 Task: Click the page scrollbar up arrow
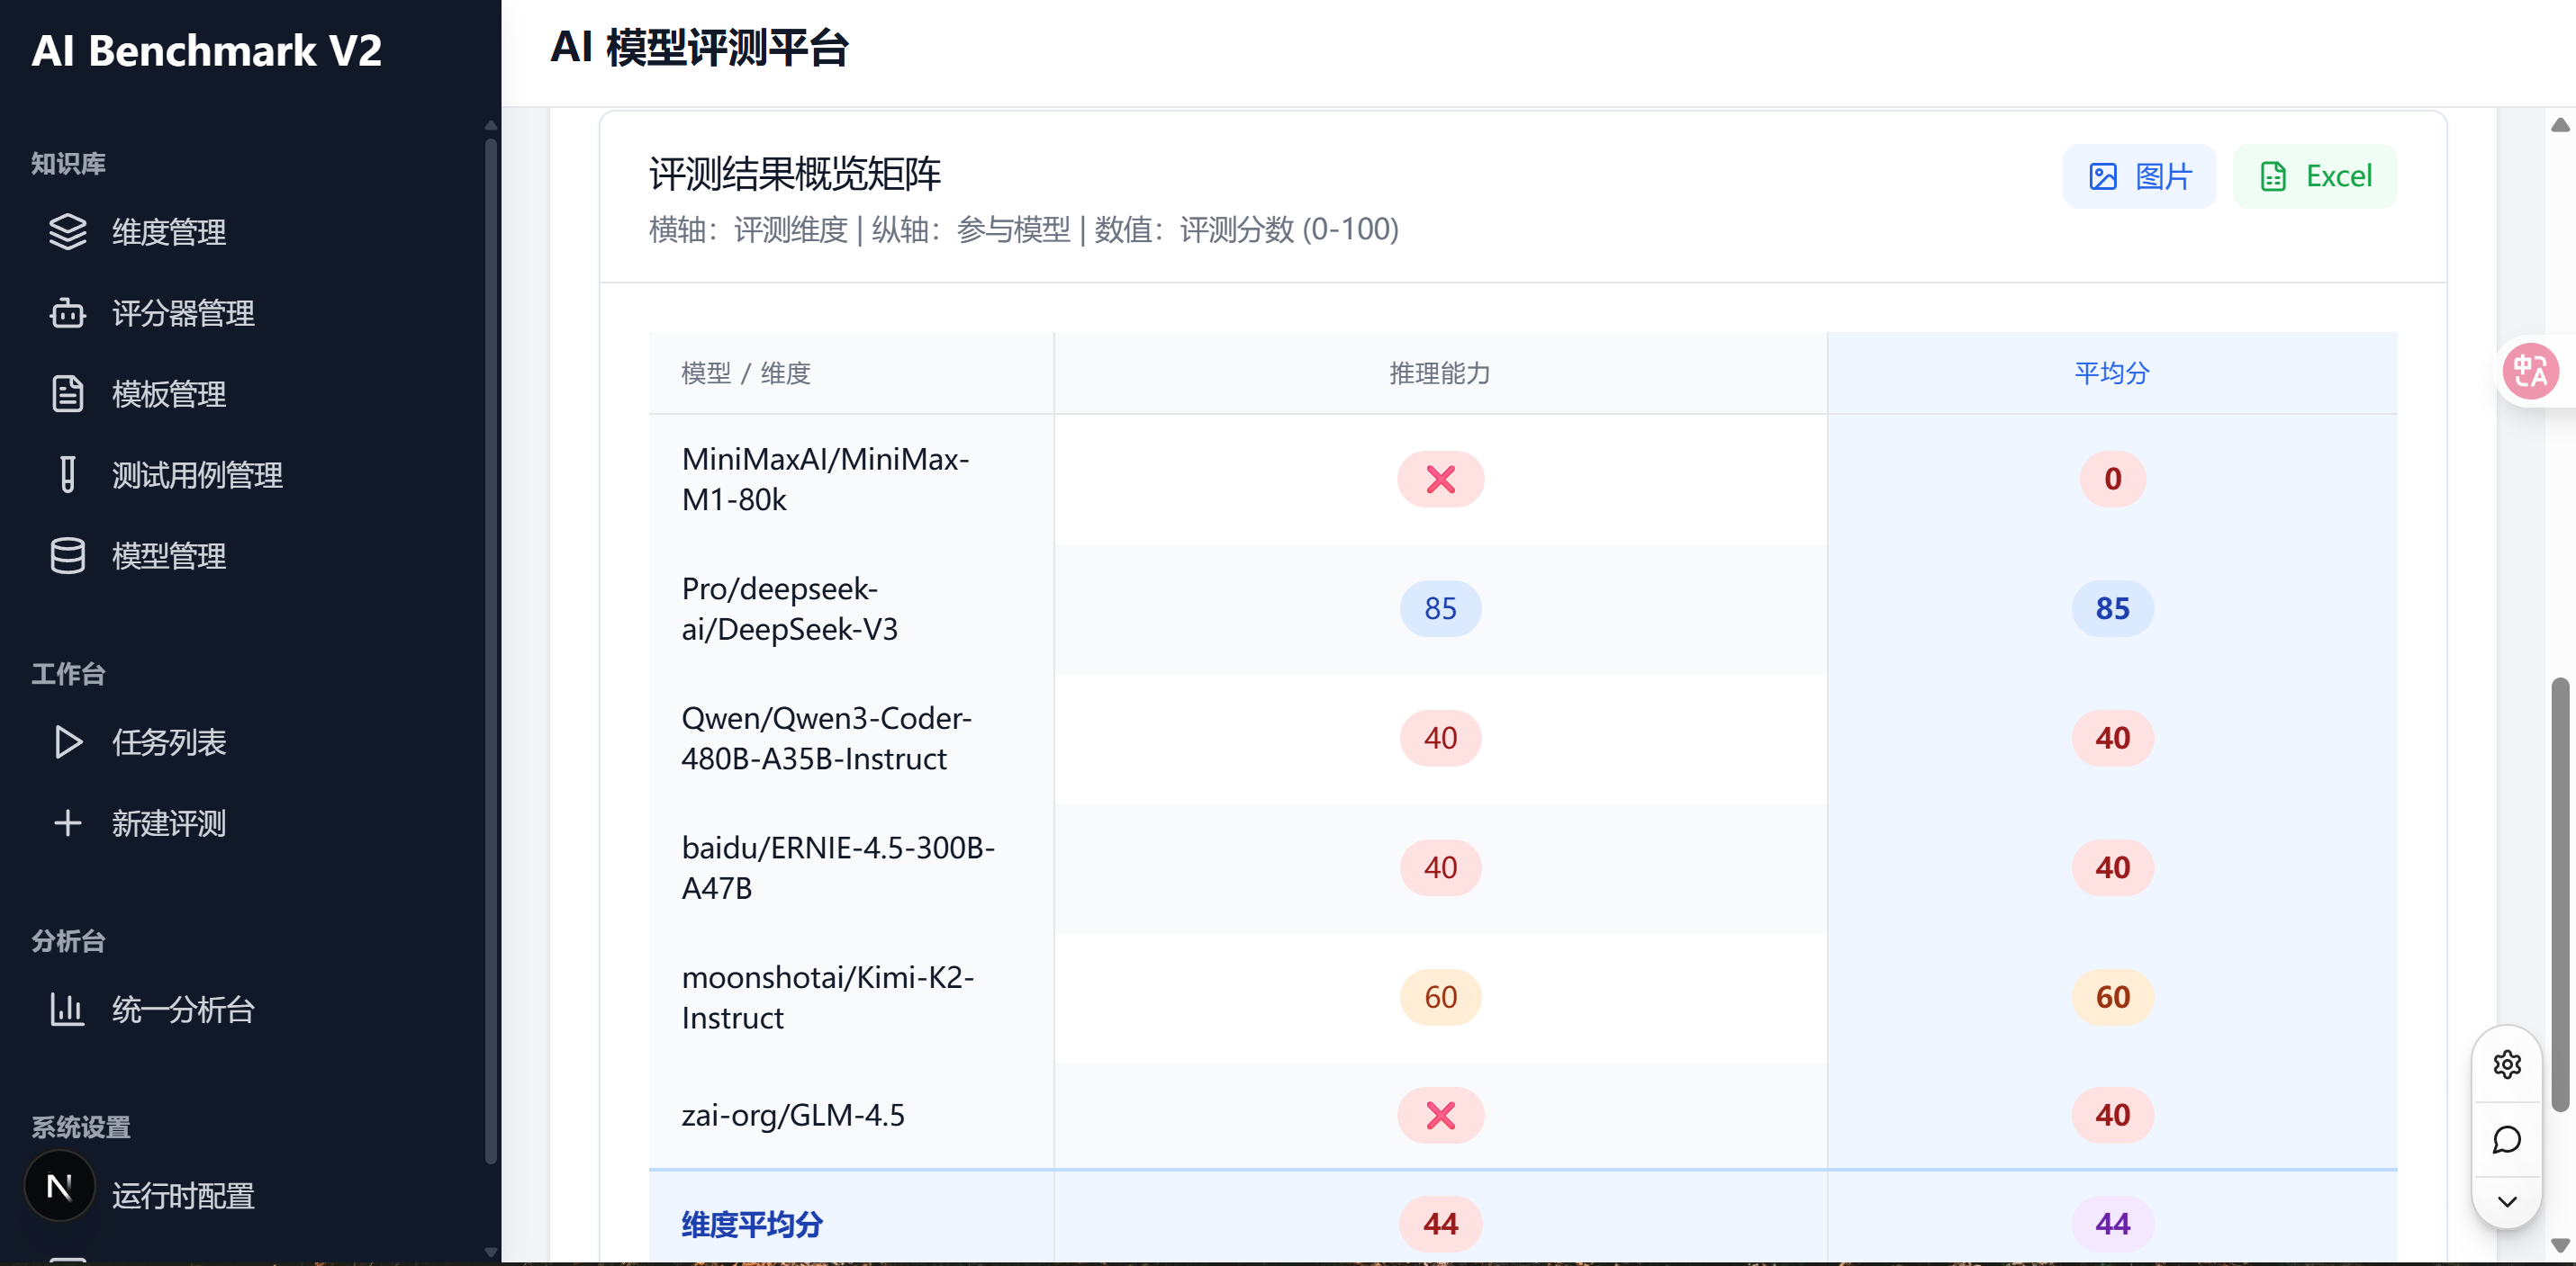[x=2560, y=125]
